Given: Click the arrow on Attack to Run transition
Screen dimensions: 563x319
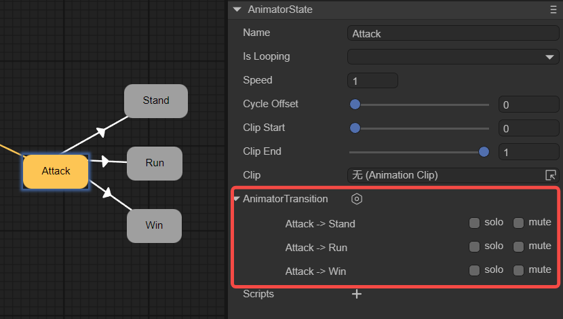Looking at the screenshot, I should (104, 162).
